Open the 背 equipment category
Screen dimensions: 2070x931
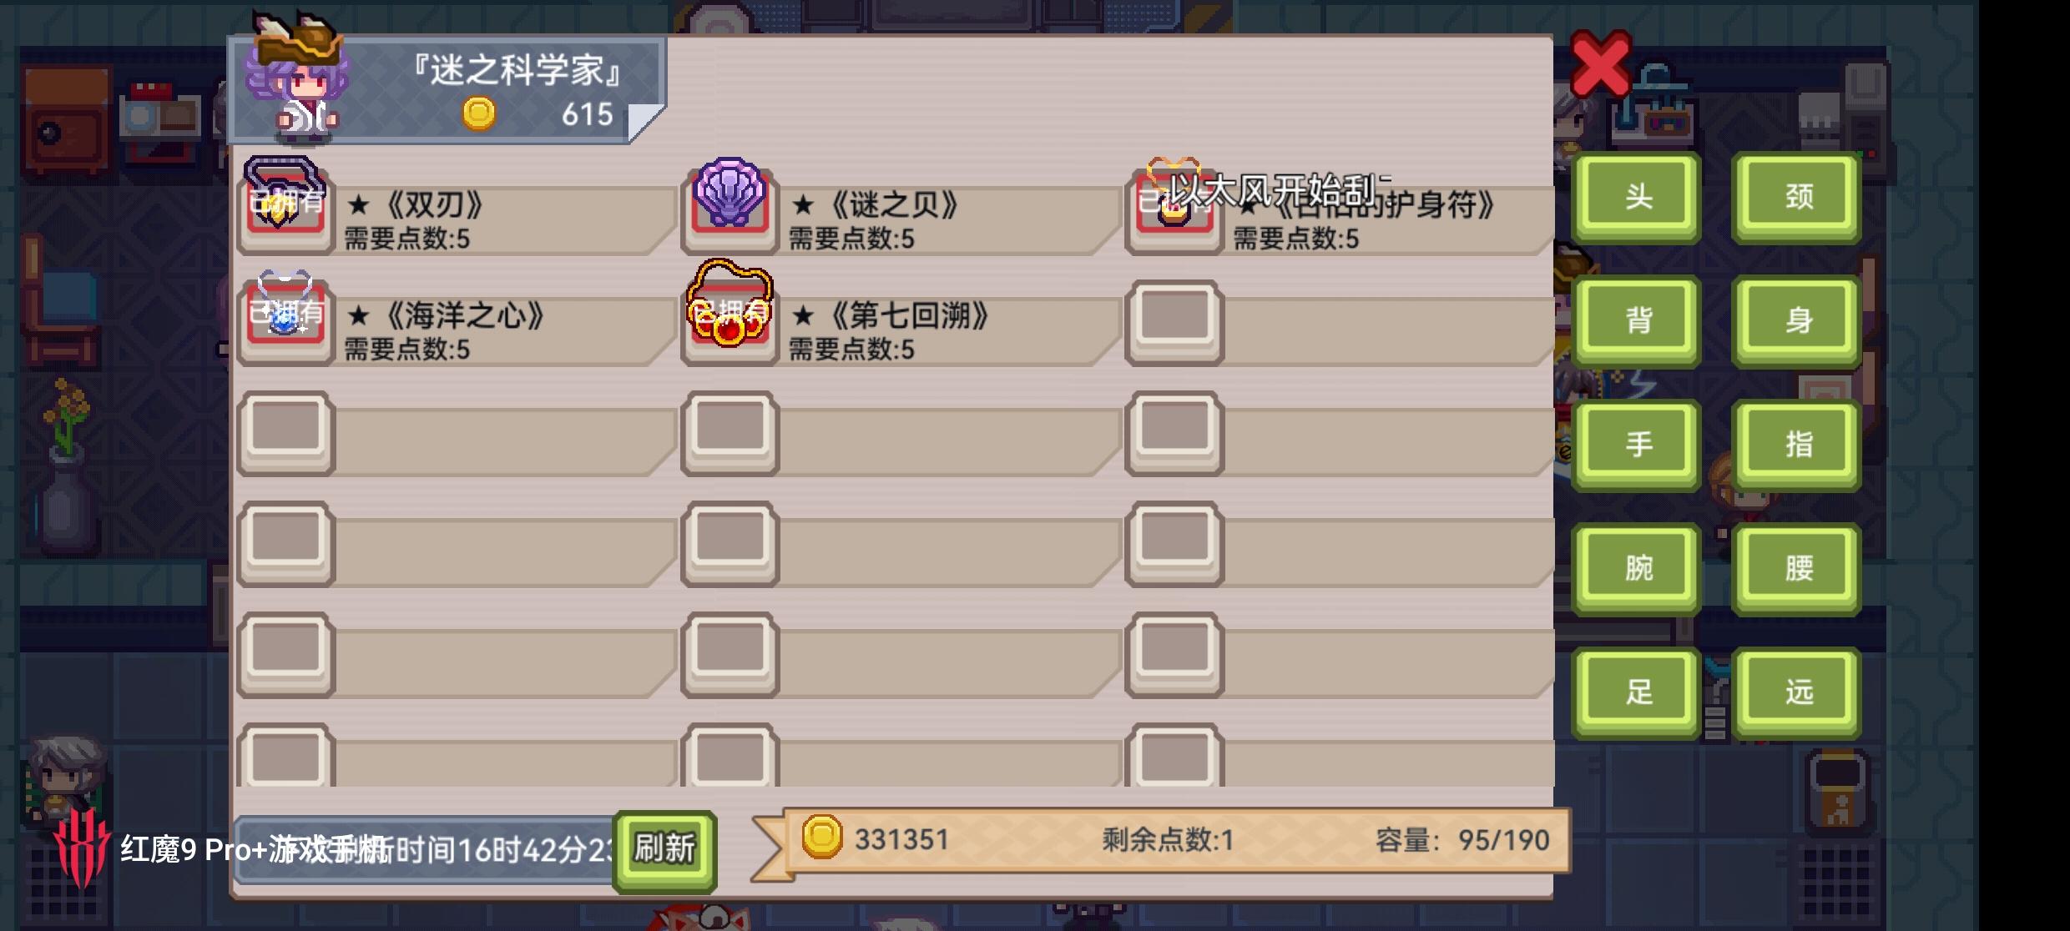pyautogui.click(x=1637, y=320)
